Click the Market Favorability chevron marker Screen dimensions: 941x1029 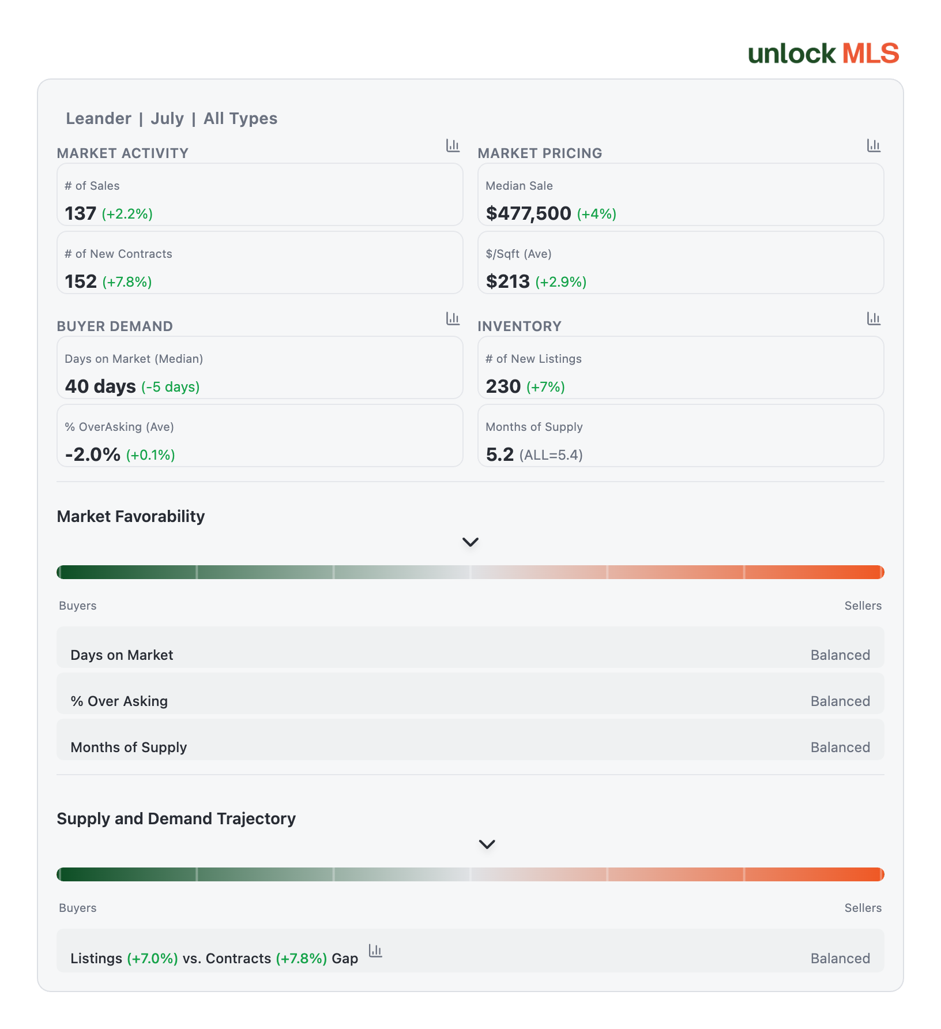pyautogui.click(x=470, y=542)
